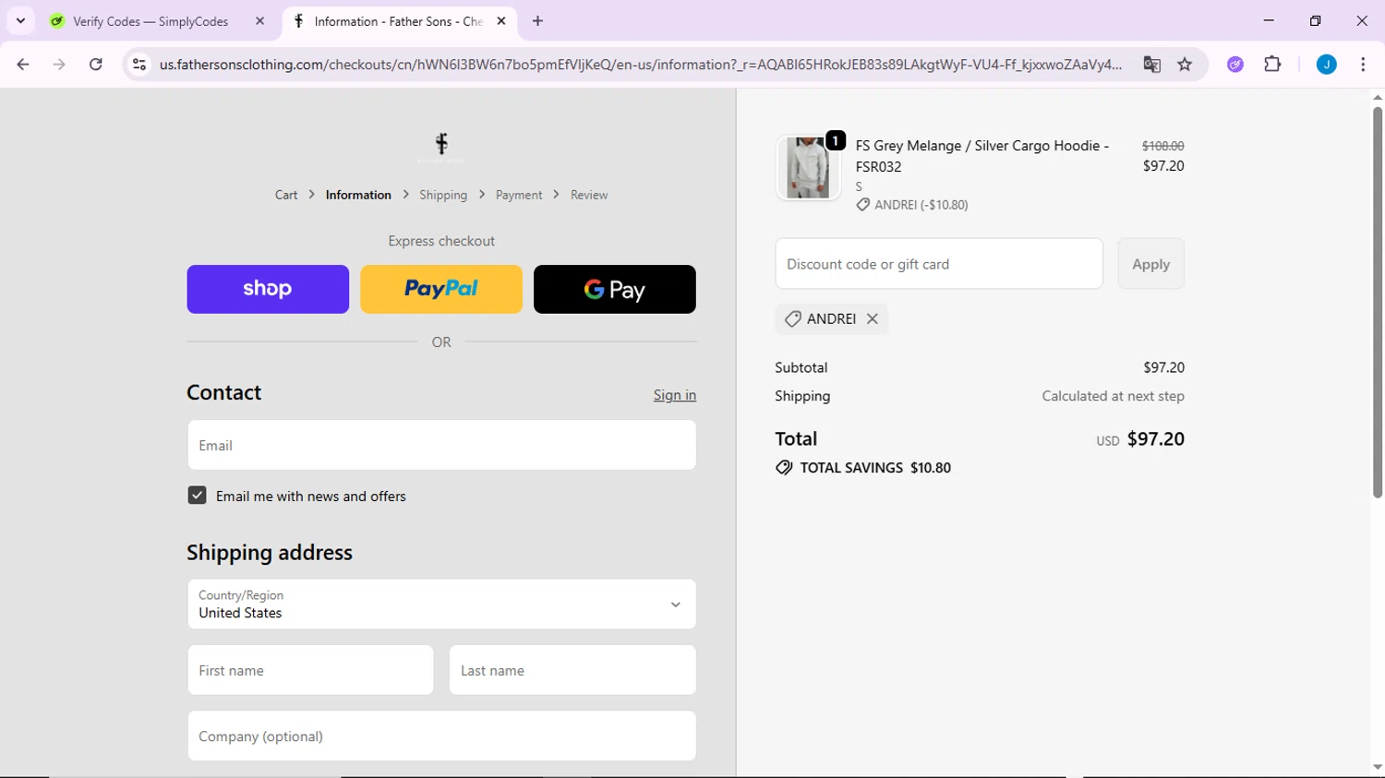1385x778 pixels.
Task: Click the Express checkout heading
Action: (441, 241)
